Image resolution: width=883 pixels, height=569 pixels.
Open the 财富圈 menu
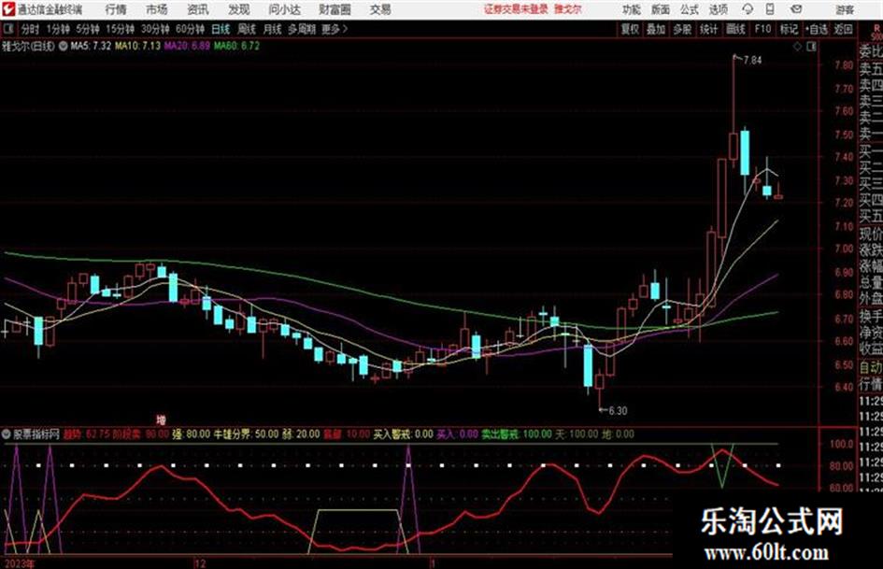[x=335, y=9]
